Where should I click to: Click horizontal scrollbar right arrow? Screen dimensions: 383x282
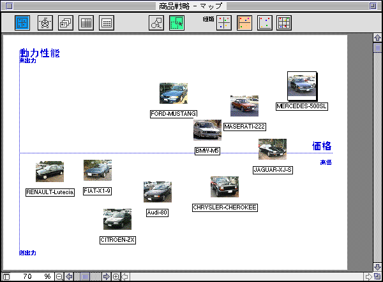coord(368,277)
